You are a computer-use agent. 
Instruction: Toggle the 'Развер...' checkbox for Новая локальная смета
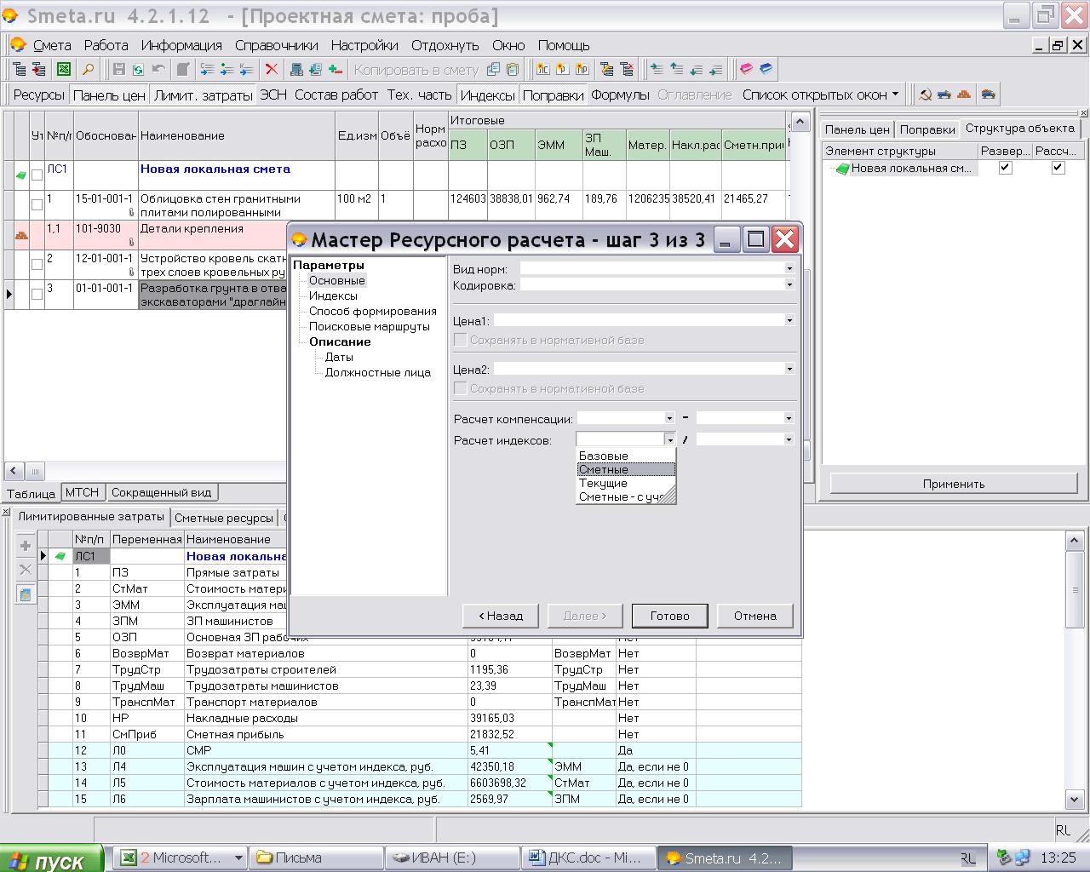tap(1005, 168)
